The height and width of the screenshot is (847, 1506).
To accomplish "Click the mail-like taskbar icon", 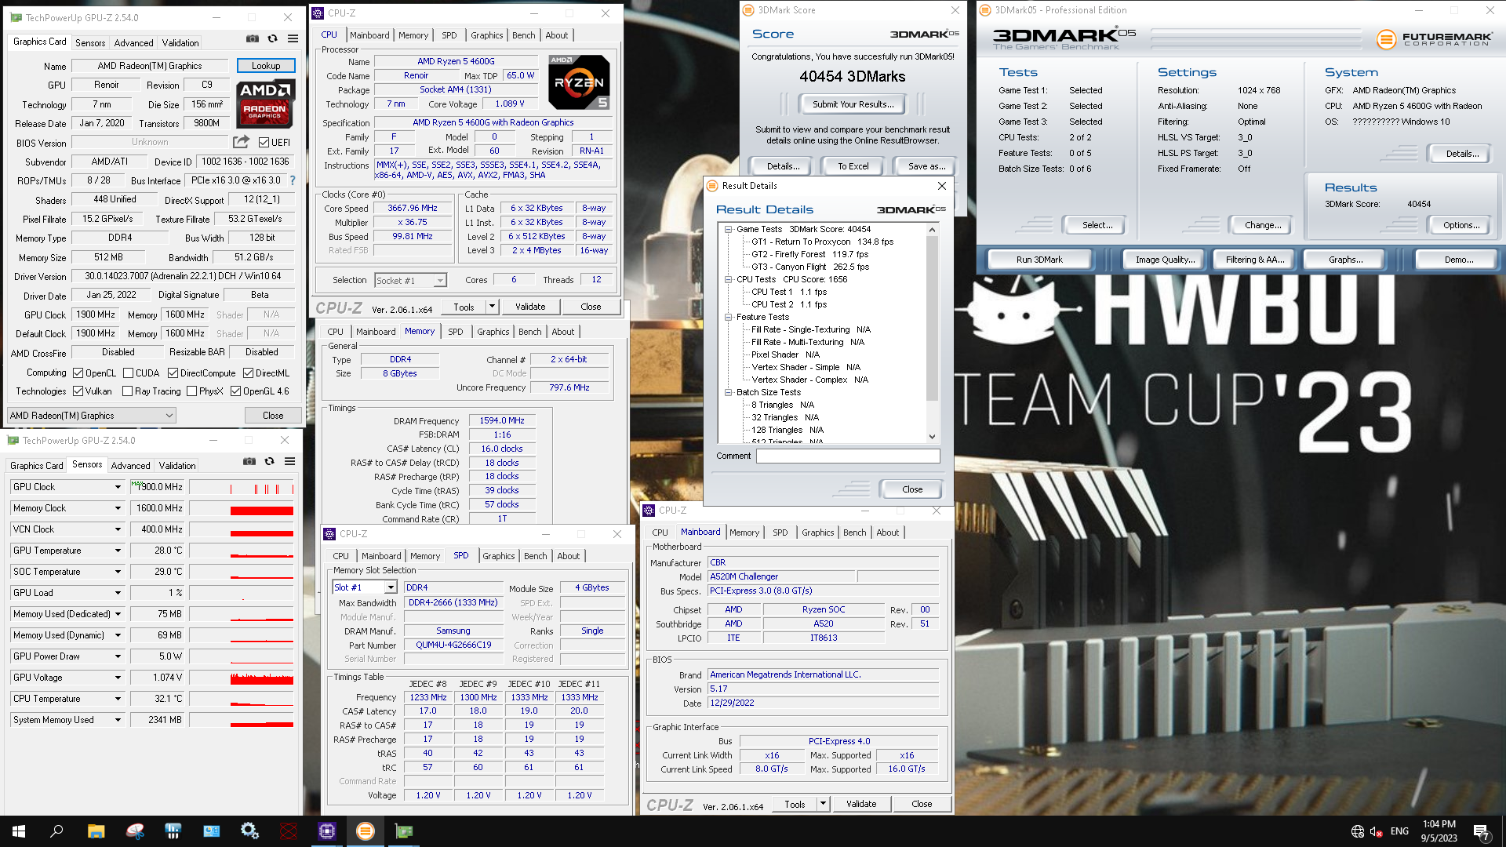I will pyautogui.click(x=212, y=831).
